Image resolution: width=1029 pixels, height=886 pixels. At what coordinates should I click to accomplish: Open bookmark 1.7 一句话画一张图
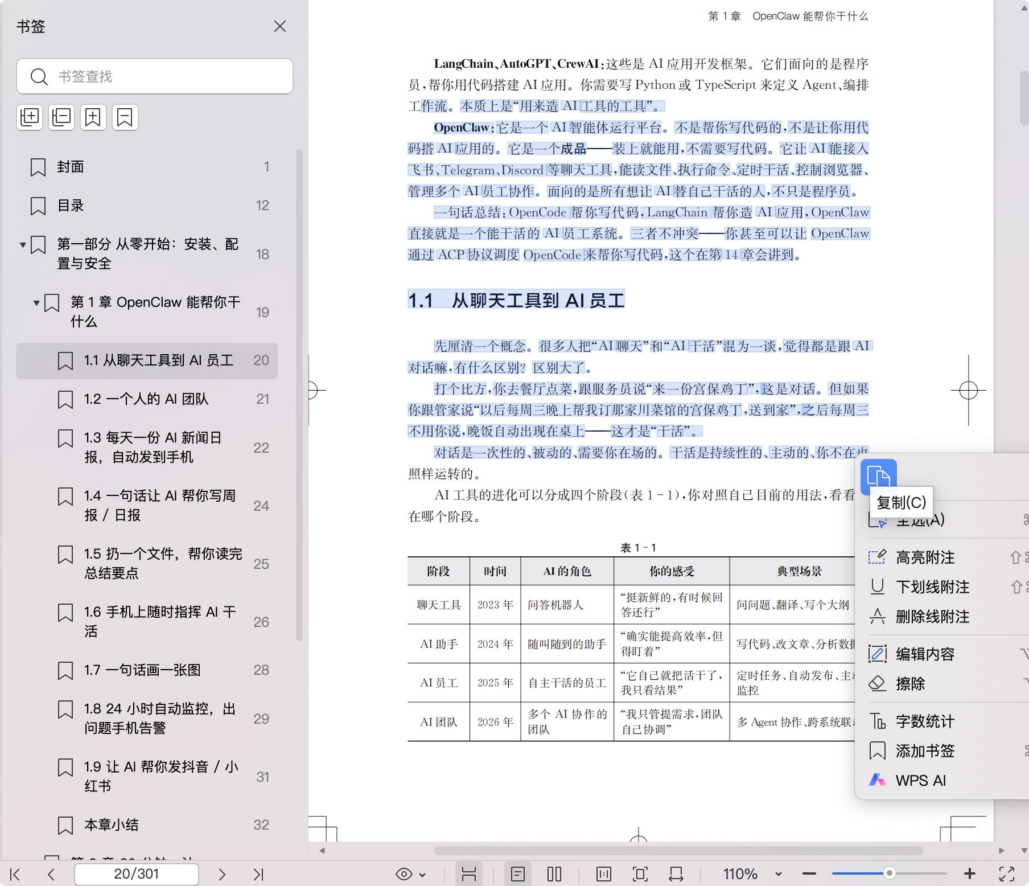(x=147, y=670)
